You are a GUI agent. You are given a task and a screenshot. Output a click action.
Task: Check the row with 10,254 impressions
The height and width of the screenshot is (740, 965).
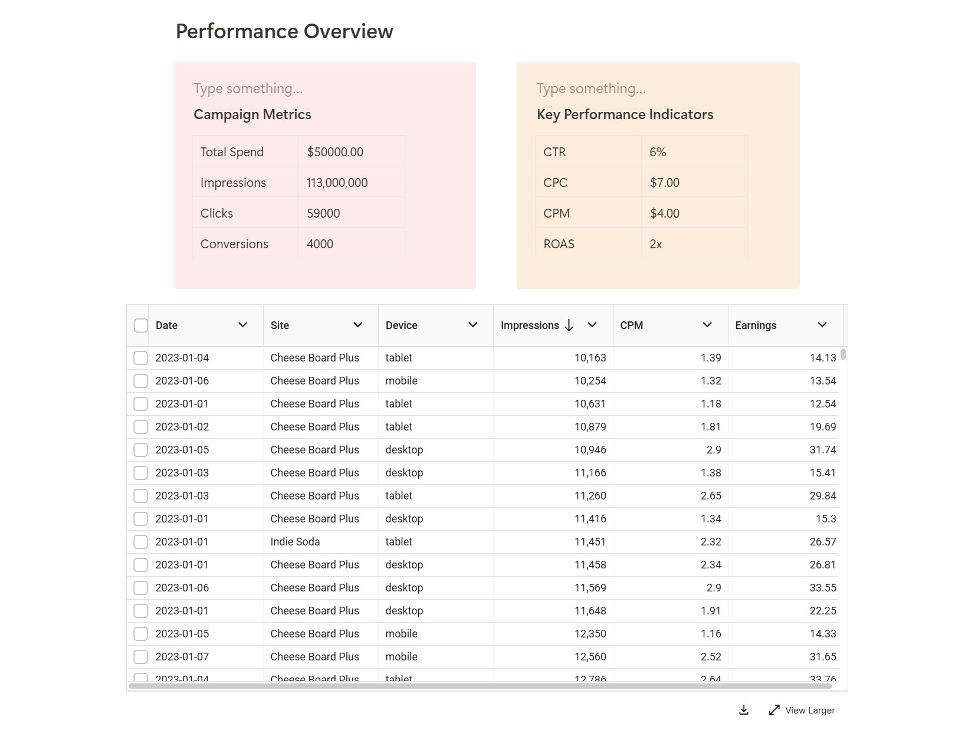tap(140, 381)
